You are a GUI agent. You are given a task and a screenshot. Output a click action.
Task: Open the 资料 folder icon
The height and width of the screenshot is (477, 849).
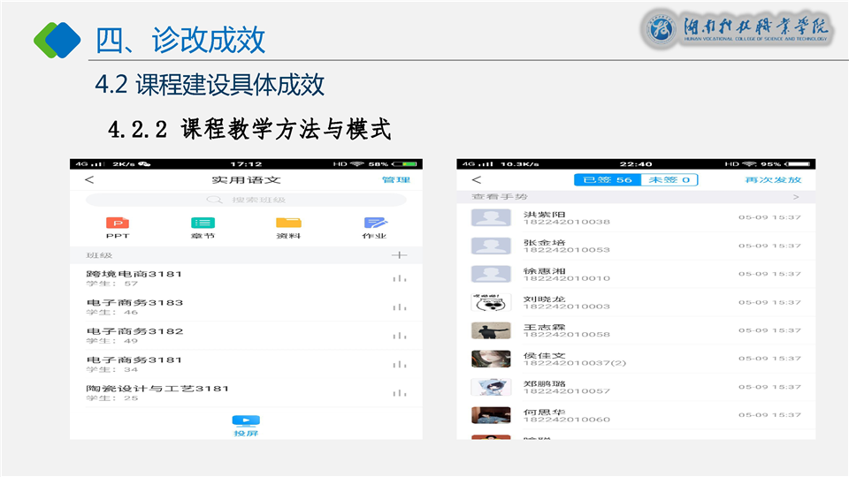click(x=288, y=224)
